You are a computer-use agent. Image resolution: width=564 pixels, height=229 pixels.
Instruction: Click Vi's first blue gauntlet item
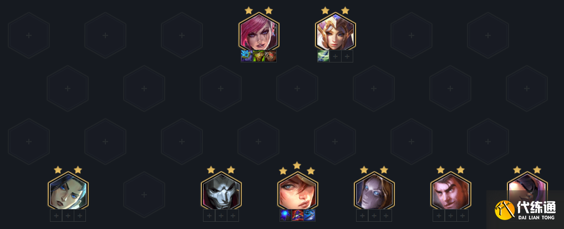point(247,56)
